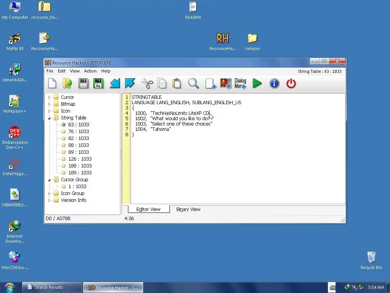Select string table entry 63 : 1033
Image resolution: width=390 pixels, height=293 pixels.
tap(78, 125)
